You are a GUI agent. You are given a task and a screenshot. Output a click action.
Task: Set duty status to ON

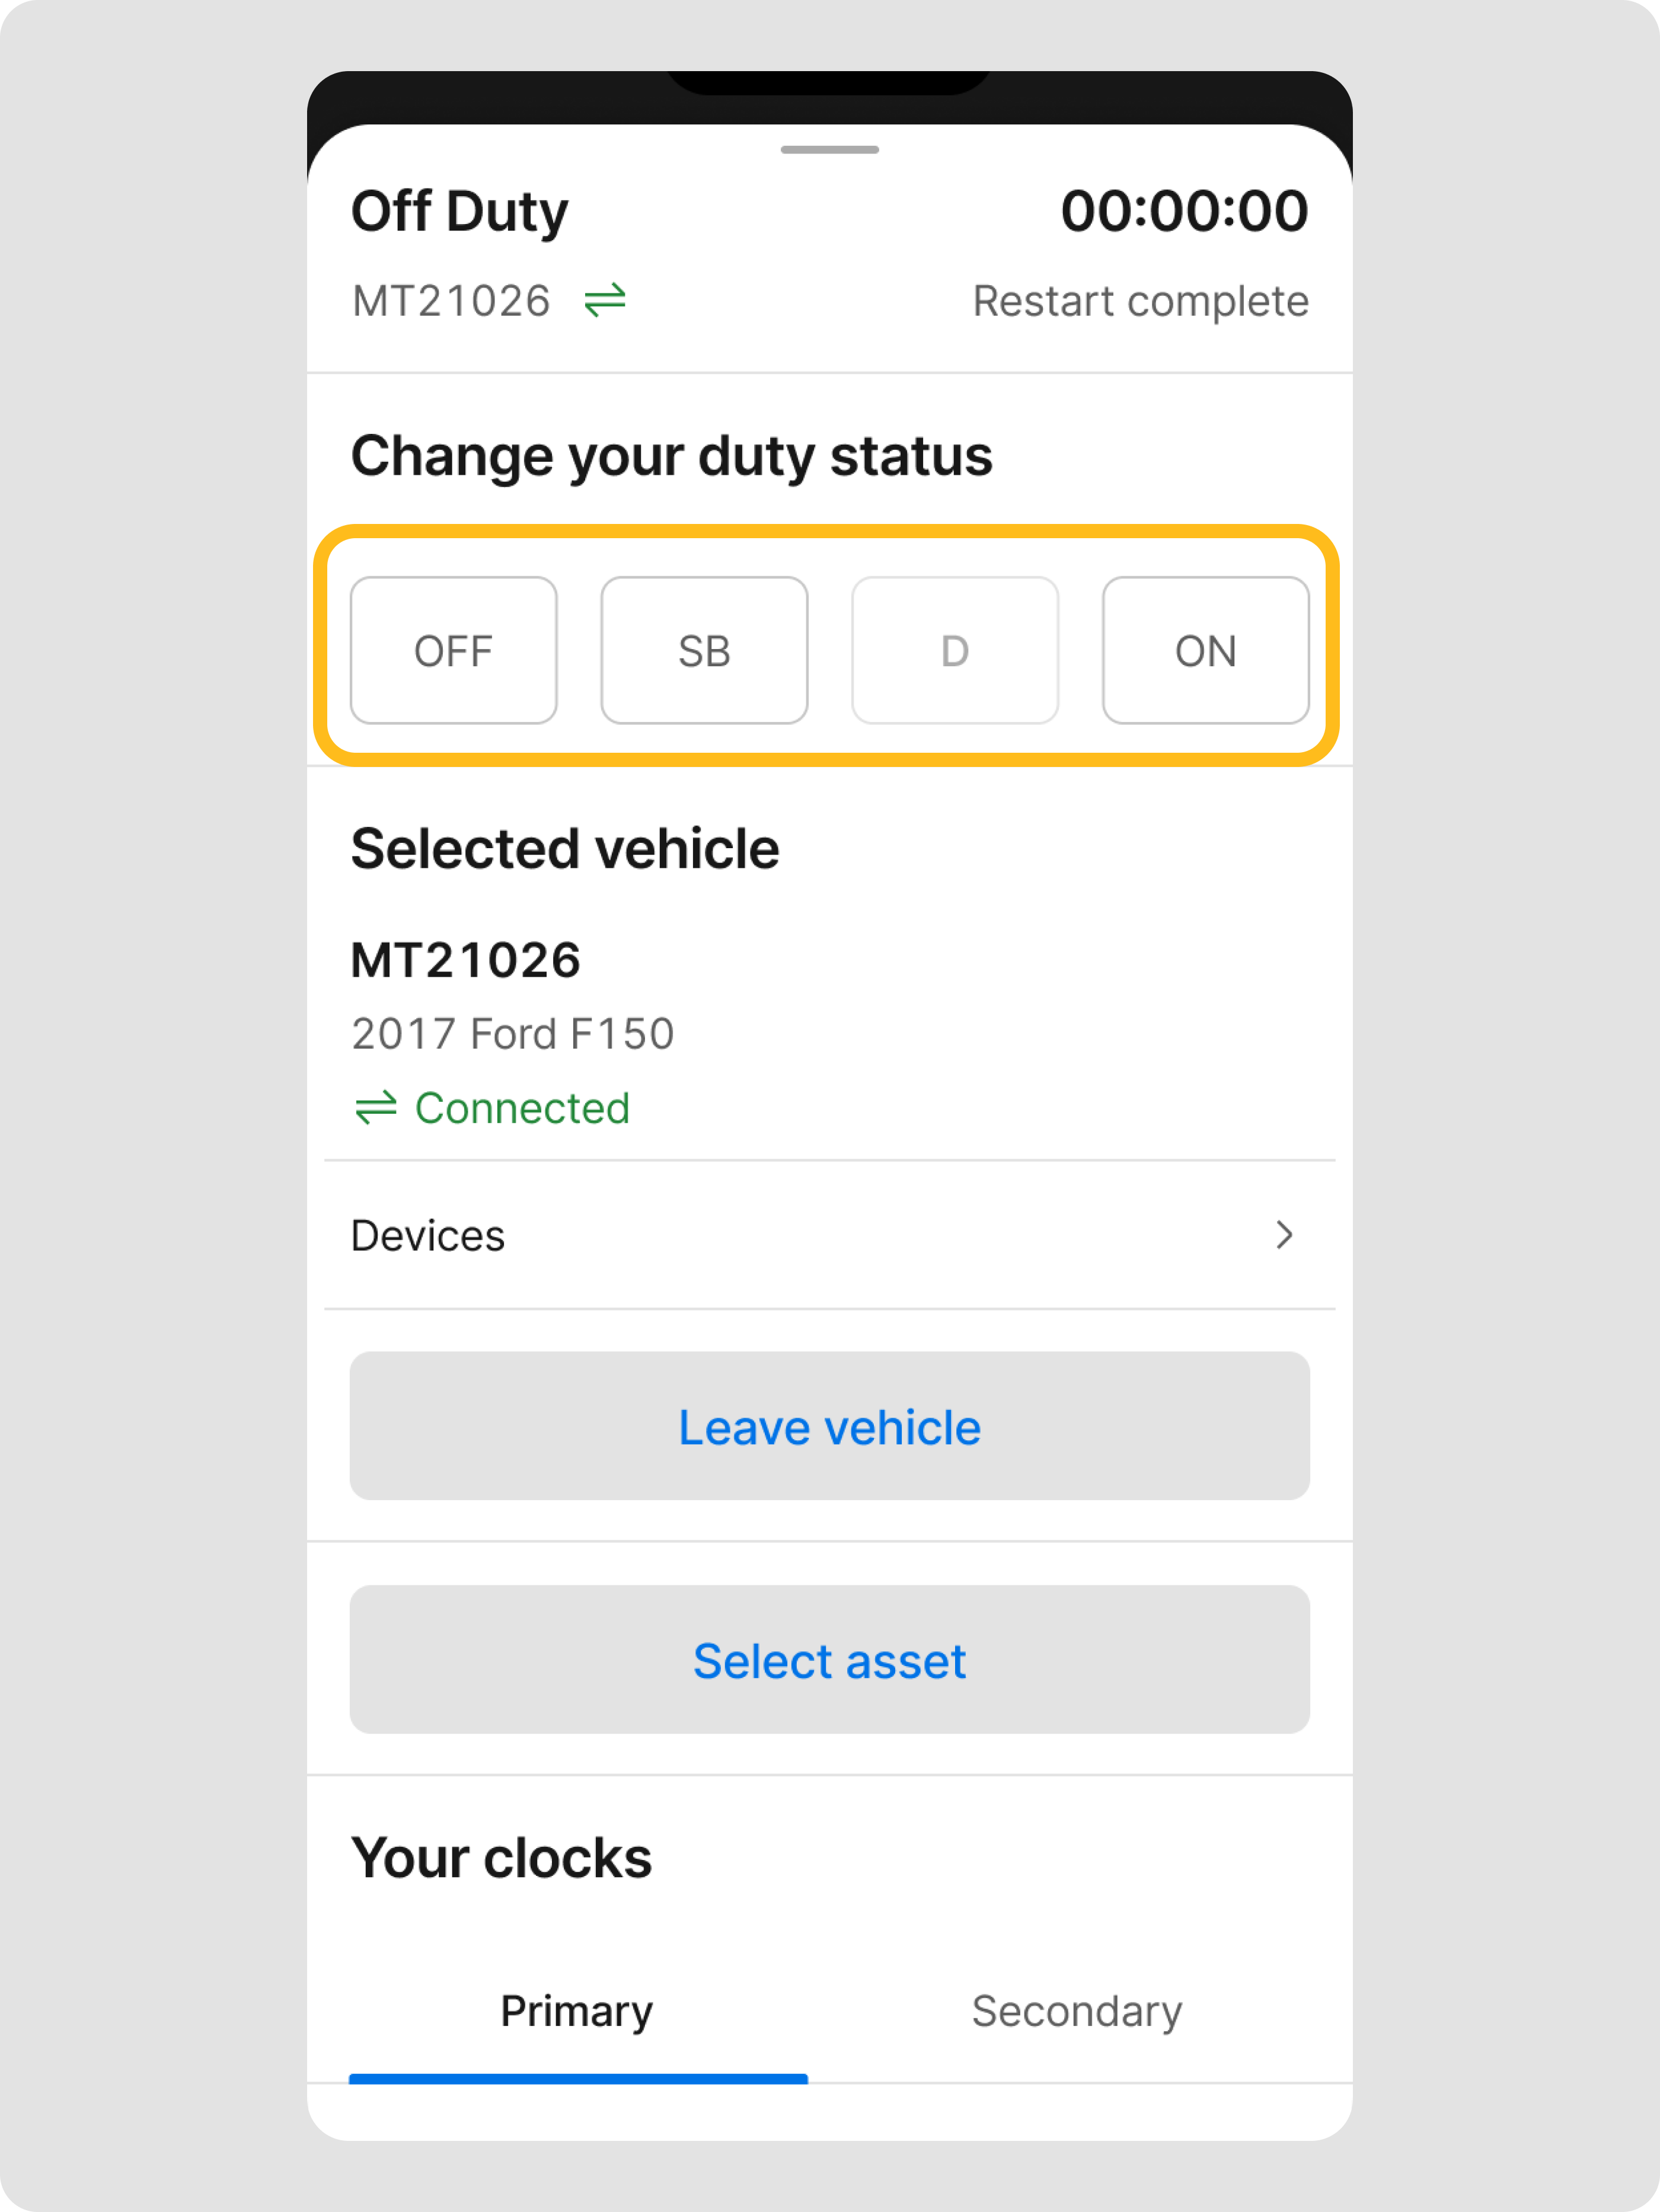(1205, 651)
